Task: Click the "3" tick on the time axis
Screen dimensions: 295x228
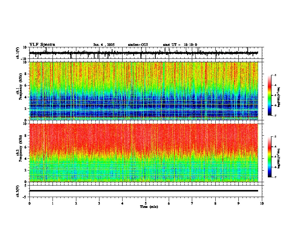Action: pos(99,203)
